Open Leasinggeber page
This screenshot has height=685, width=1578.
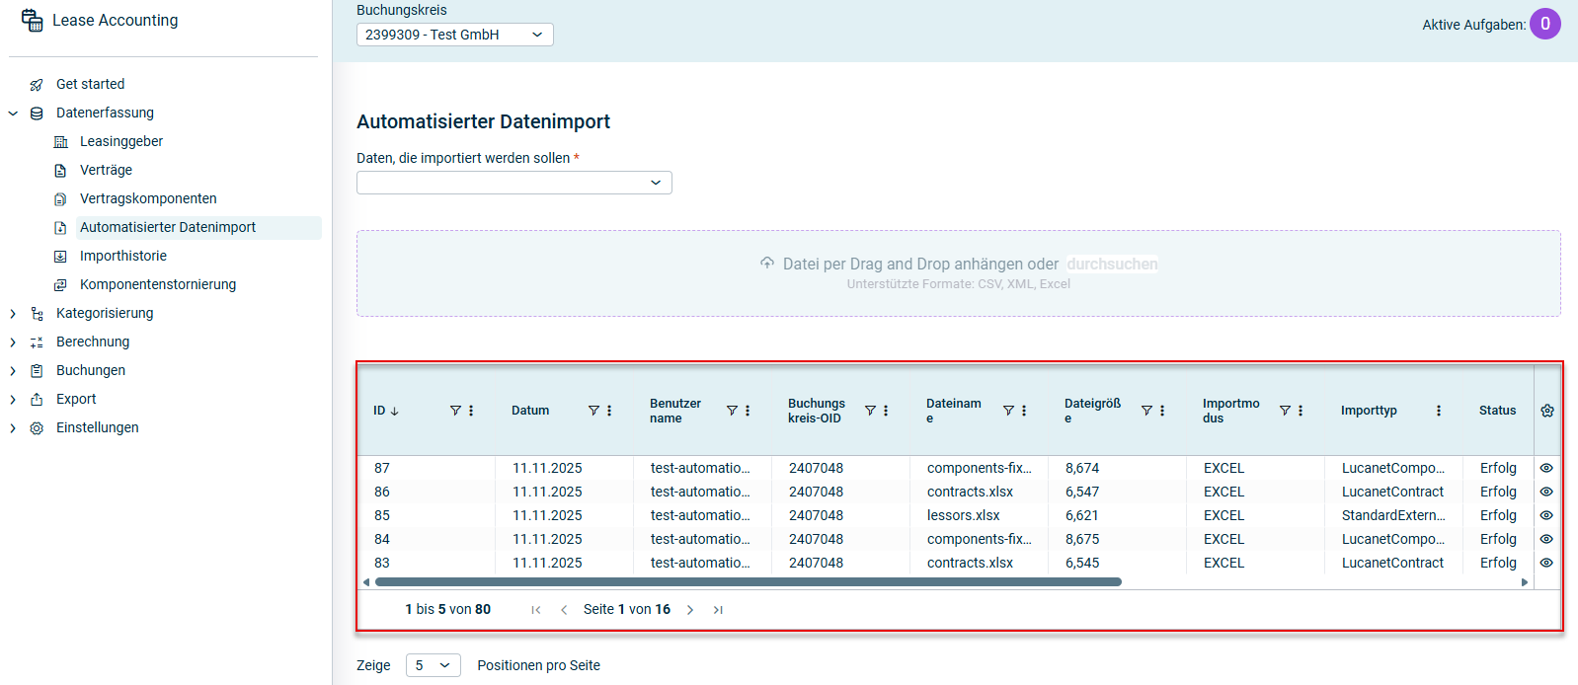tap(121, 141)
